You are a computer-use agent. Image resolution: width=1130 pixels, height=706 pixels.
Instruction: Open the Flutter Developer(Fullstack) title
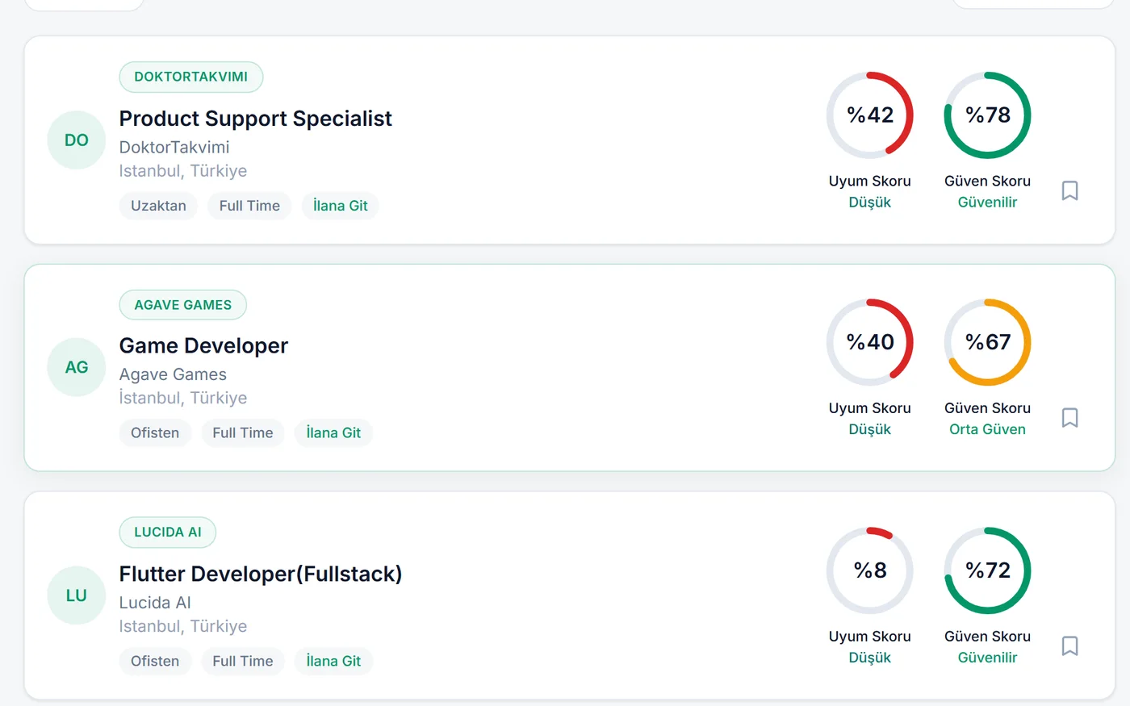pyautogui.click(x=261, y=574)
